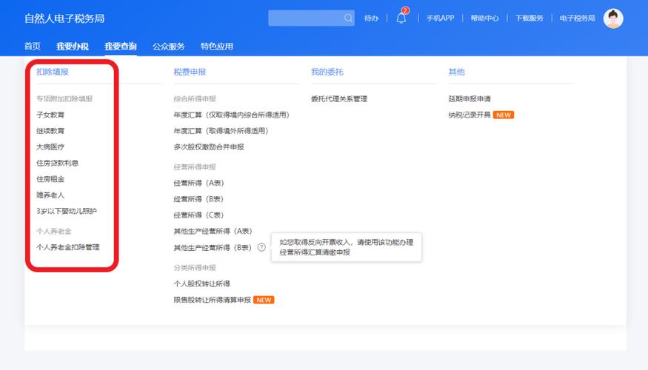Switch to 我要查询 tab
The width and height of the screenshot is (648, 370).
(x=121, y=46)
